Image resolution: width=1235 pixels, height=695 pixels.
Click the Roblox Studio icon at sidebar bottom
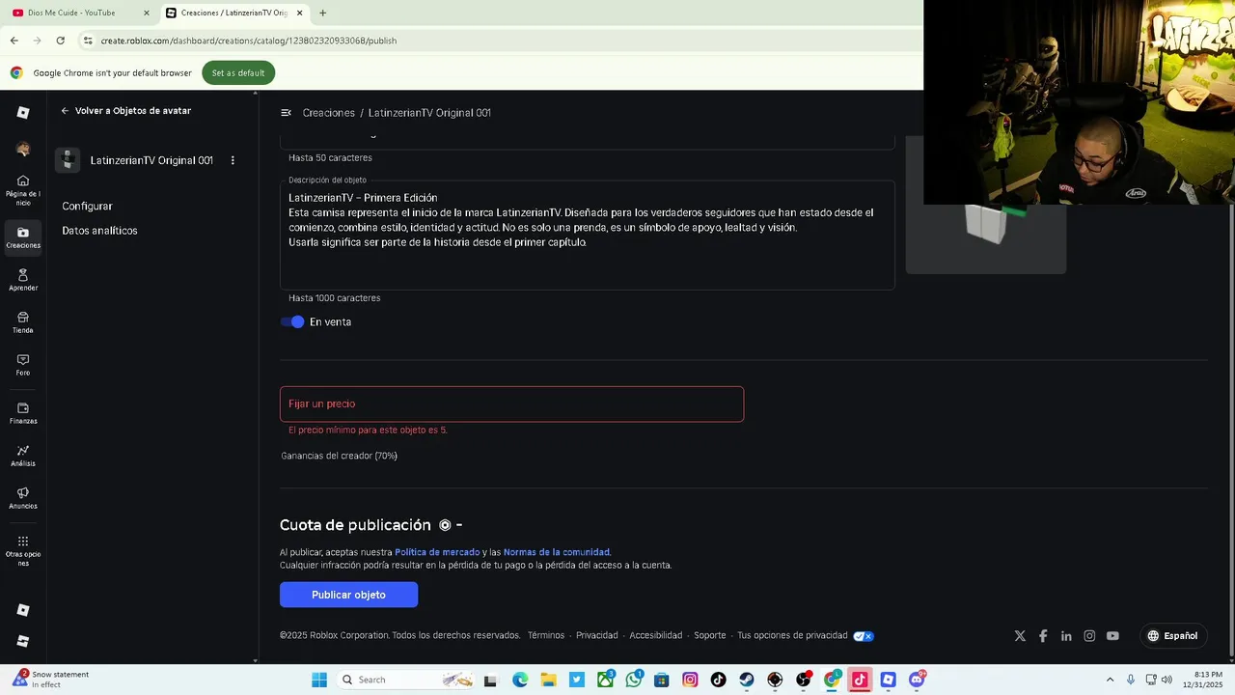(23, 641)
